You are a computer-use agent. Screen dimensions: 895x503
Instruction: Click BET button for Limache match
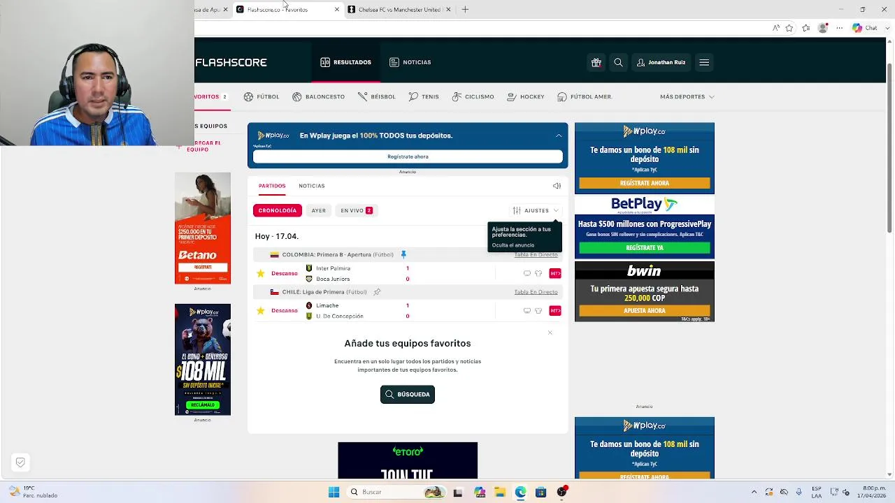pos(555,310)
